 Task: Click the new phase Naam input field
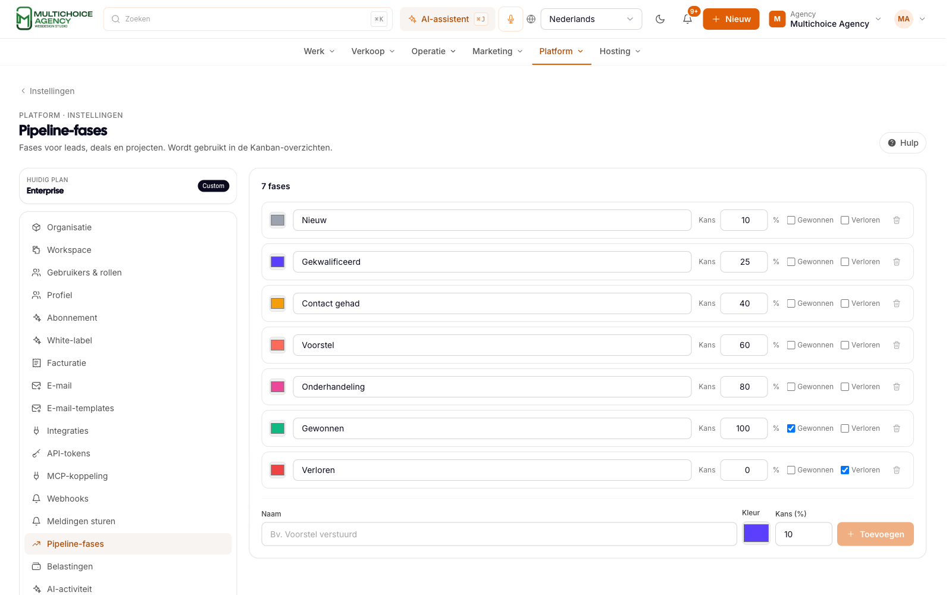[499, 534]
